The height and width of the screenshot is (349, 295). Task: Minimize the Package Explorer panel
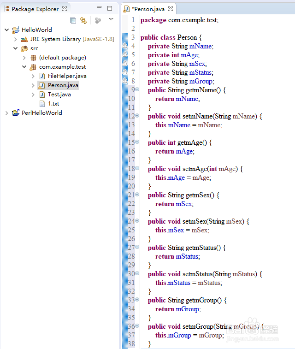(99, 7)
